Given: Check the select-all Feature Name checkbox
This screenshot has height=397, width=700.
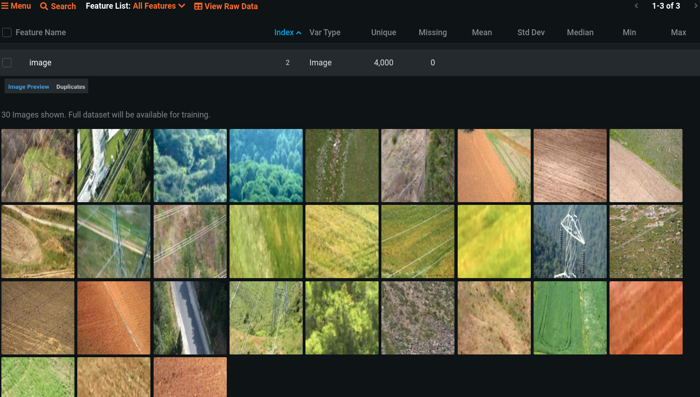Looking at the screenshot, I should (7, 32).
